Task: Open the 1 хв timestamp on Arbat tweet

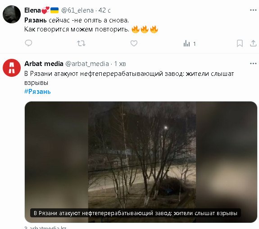Action: 120,64
